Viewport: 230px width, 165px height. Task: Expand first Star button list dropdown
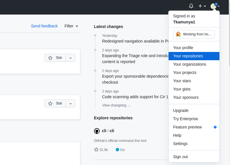71,58
